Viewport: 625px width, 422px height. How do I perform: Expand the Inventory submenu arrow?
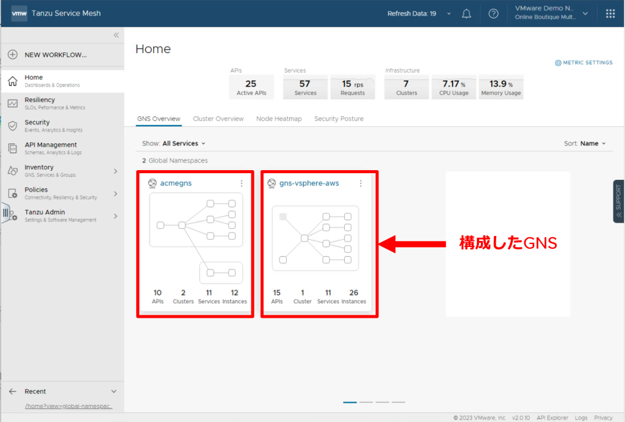point(115,171)
